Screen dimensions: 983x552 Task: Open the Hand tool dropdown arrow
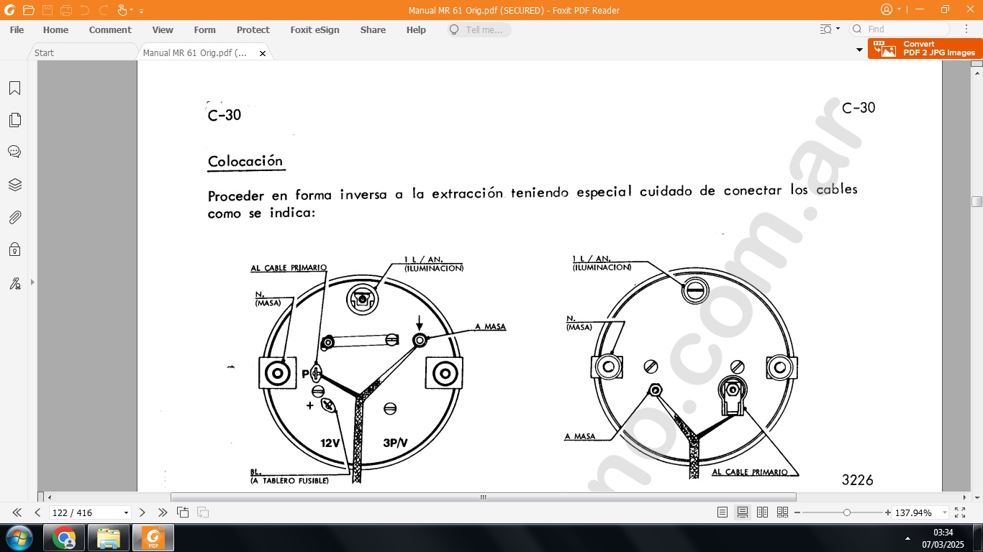[x=132, y=11]
